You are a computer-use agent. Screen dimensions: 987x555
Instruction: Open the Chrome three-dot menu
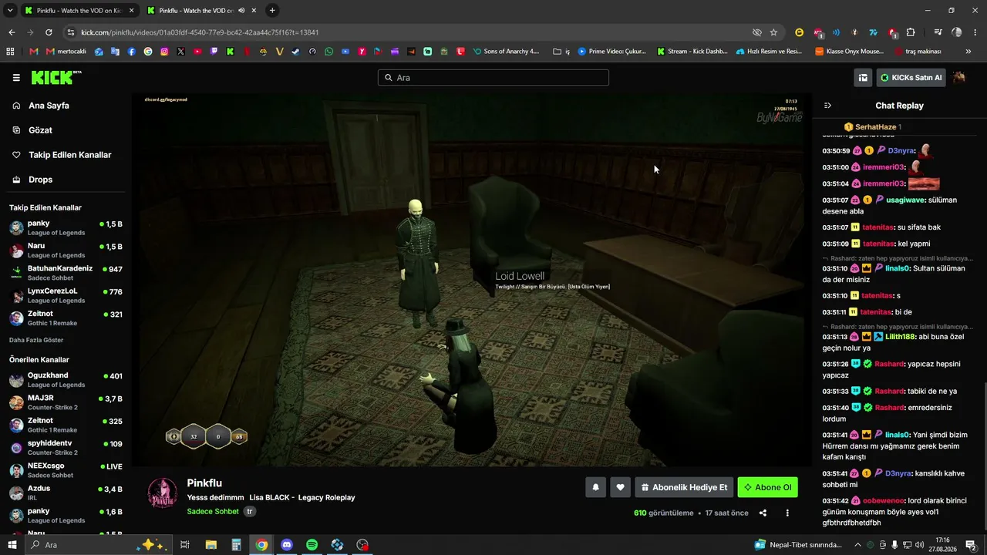975,32
